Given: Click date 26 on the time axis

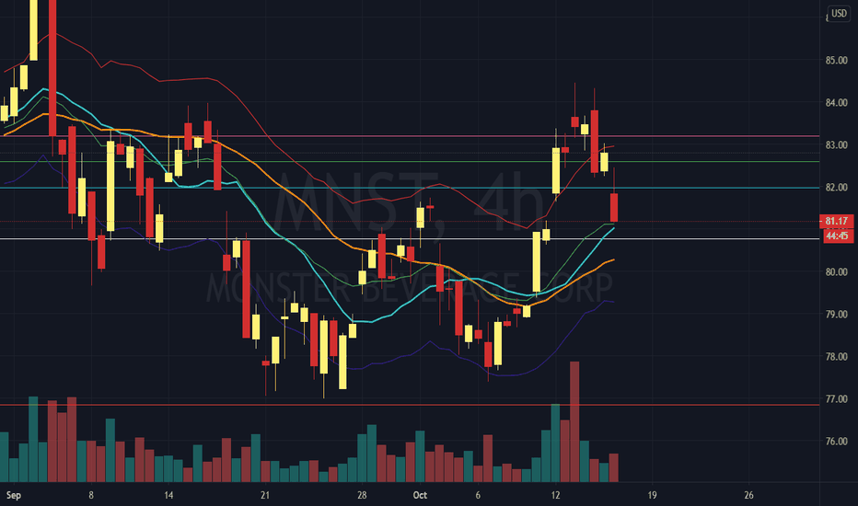Looking at the screenshot, I should pos(748,495).
